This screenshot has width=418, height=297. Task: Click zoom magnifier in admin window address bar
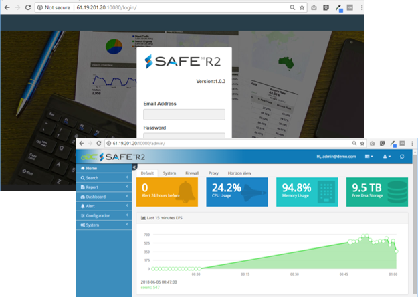tap(354, 143)
